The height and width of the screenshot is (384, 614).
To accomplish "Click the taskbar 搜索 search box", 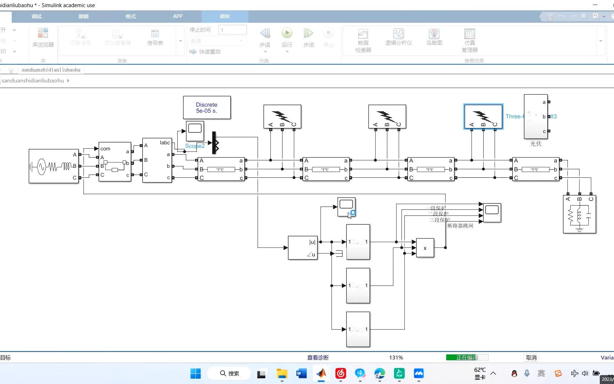I will tap(229, 373).
